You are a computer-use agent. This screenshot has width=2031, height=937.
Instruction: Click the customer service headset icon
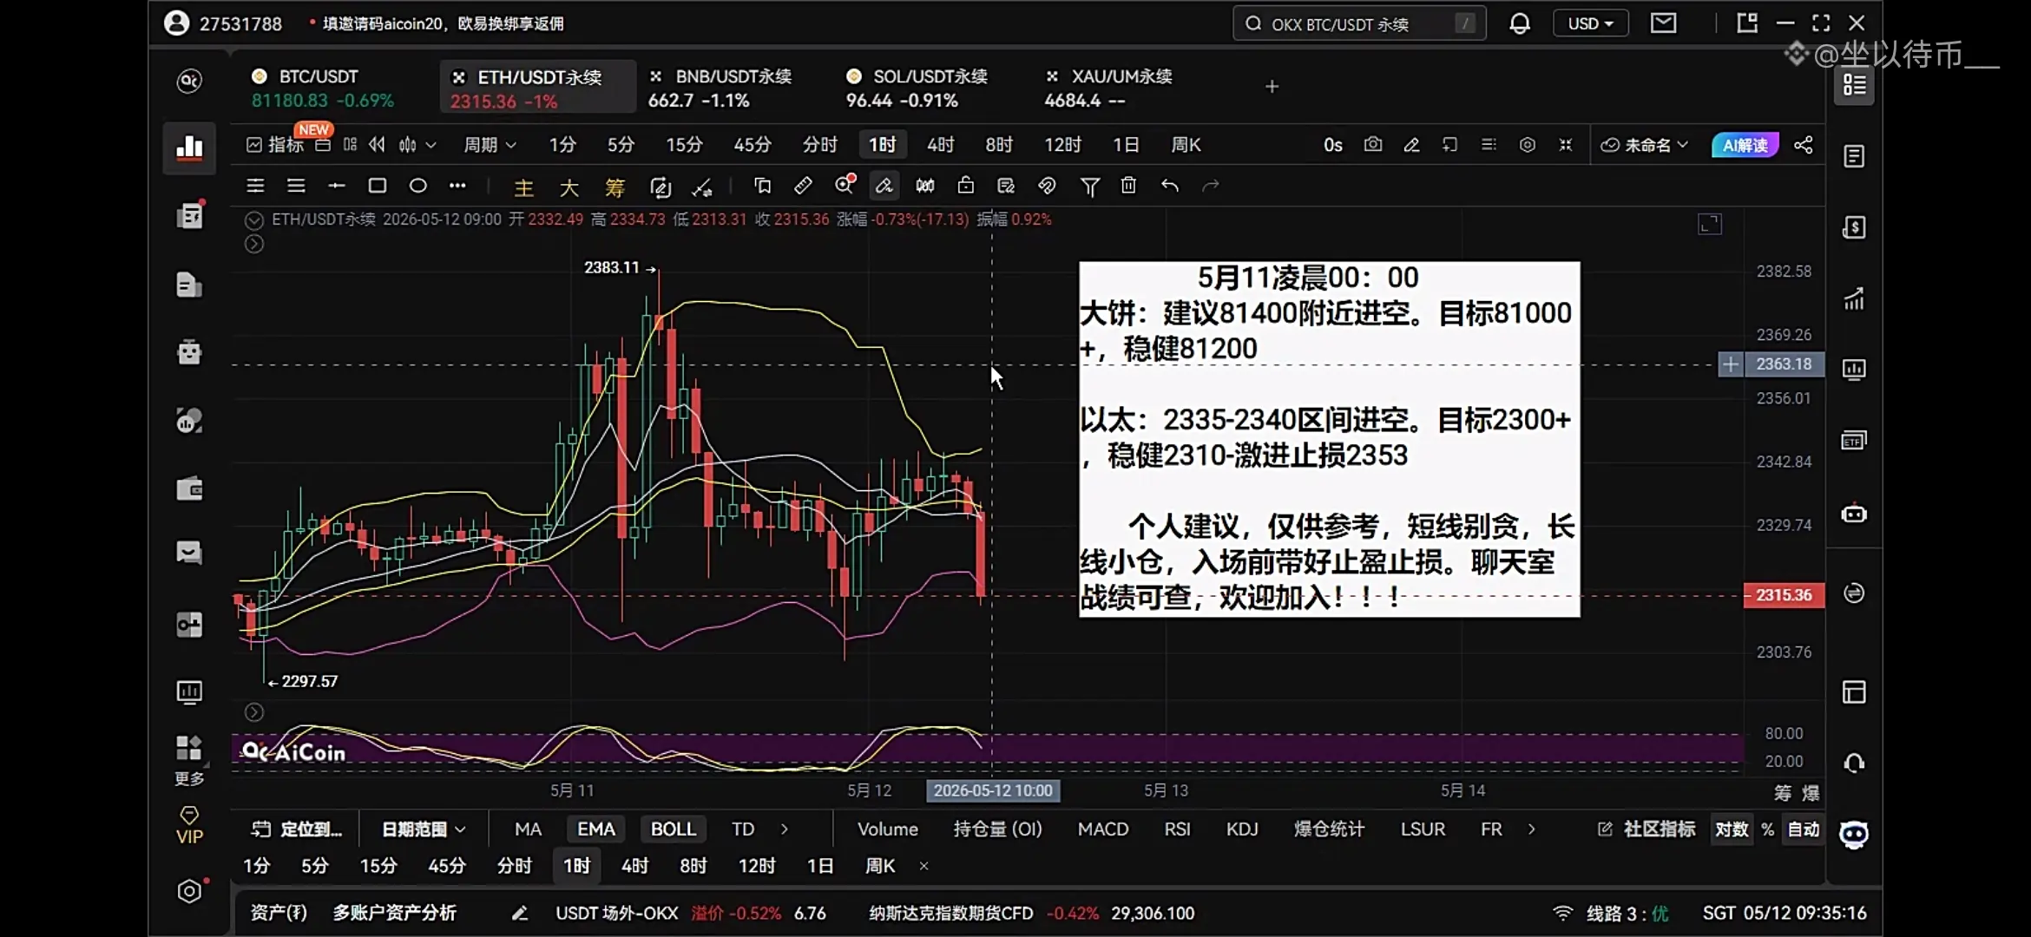[1854, 763]
